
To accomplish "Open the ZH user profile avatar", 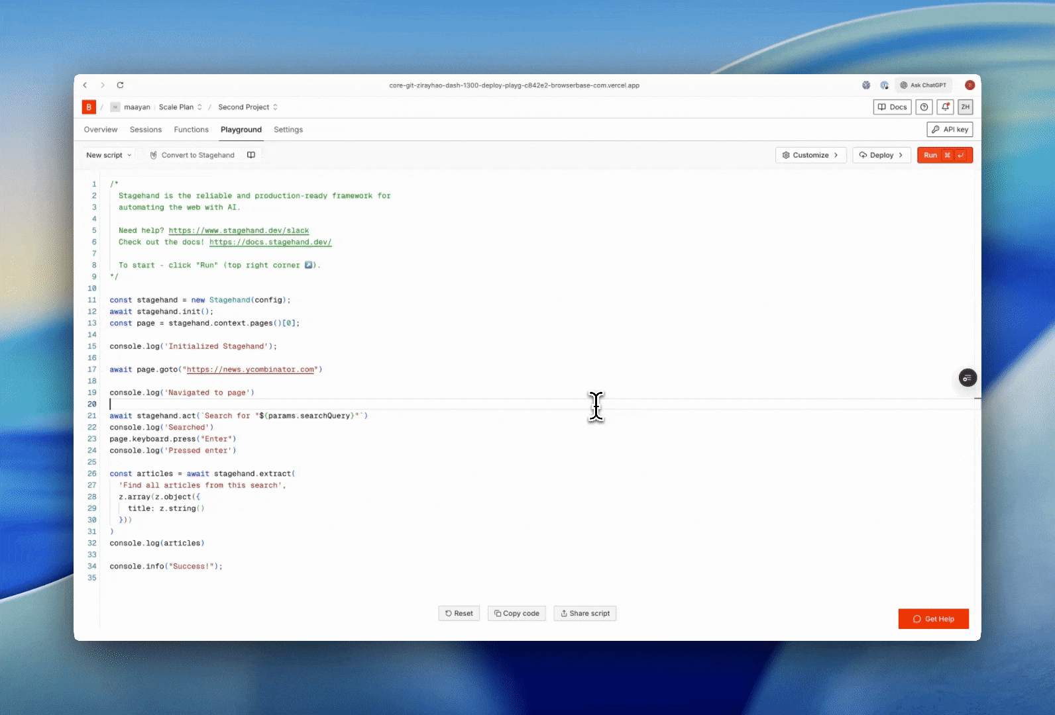I will (966, 107).
